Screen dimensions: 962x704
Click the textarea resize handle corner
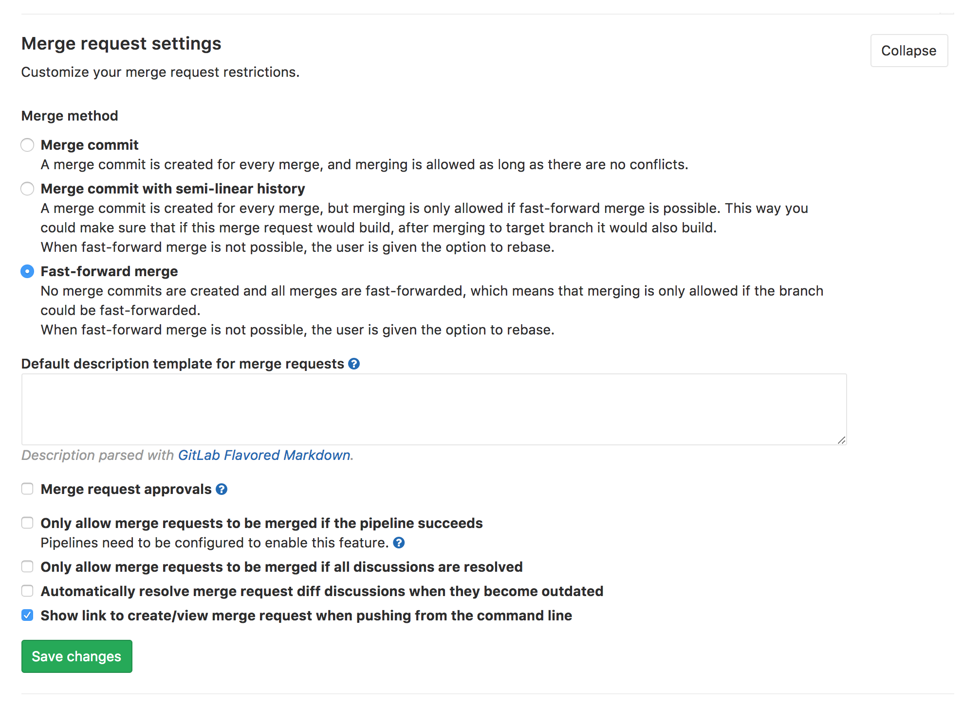click(842, 440)
